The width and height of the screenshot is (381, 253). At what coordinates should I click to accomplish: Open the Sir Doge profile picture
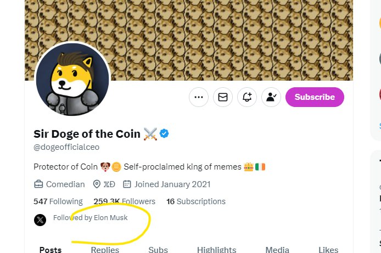tap(73, 80)
